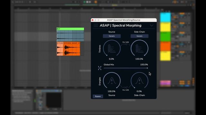This screenshot has width=206, height=115.
Task: Expand the chevron beside the Spectral Morphing title
Action: [152, 26]
